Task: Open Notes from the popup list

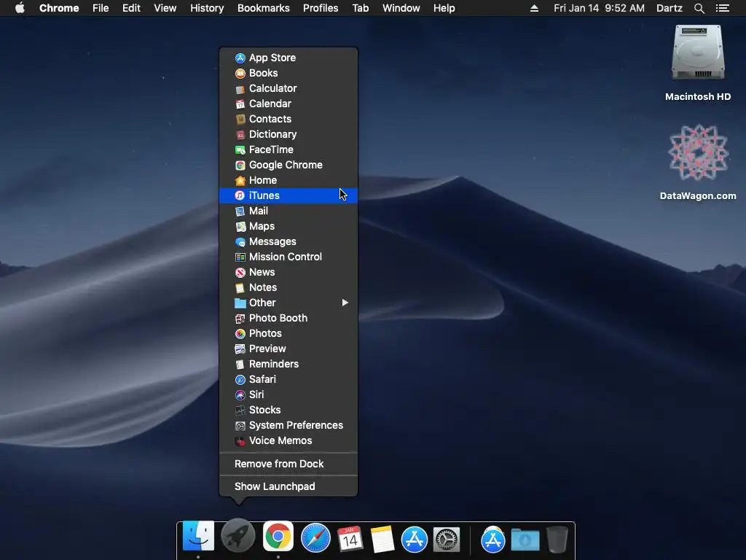Action: (288, 287)
